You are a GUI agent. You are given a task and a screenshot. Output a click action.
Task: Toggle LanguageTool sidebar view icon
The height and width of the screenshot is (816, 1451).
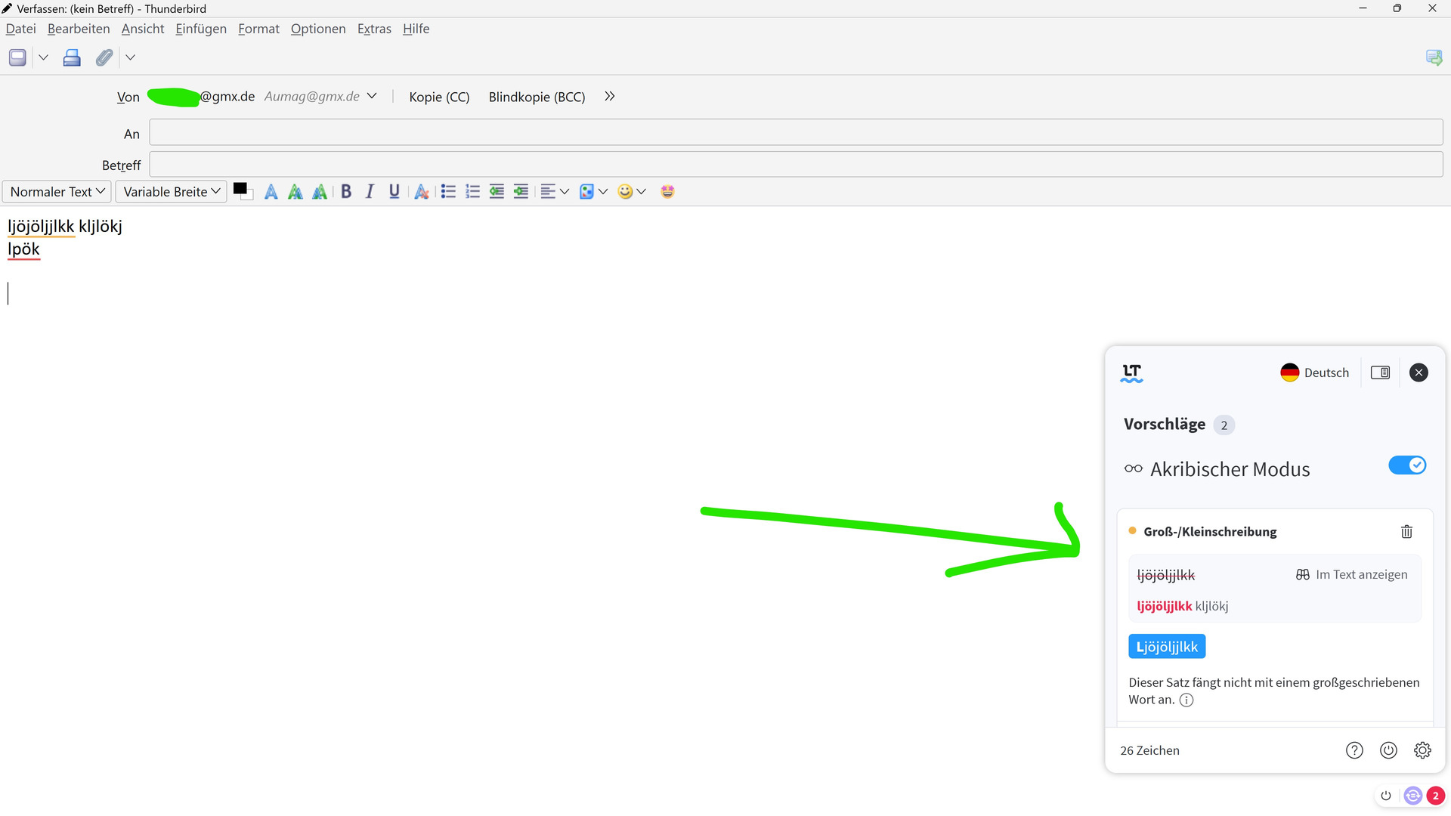(1380, 372)
